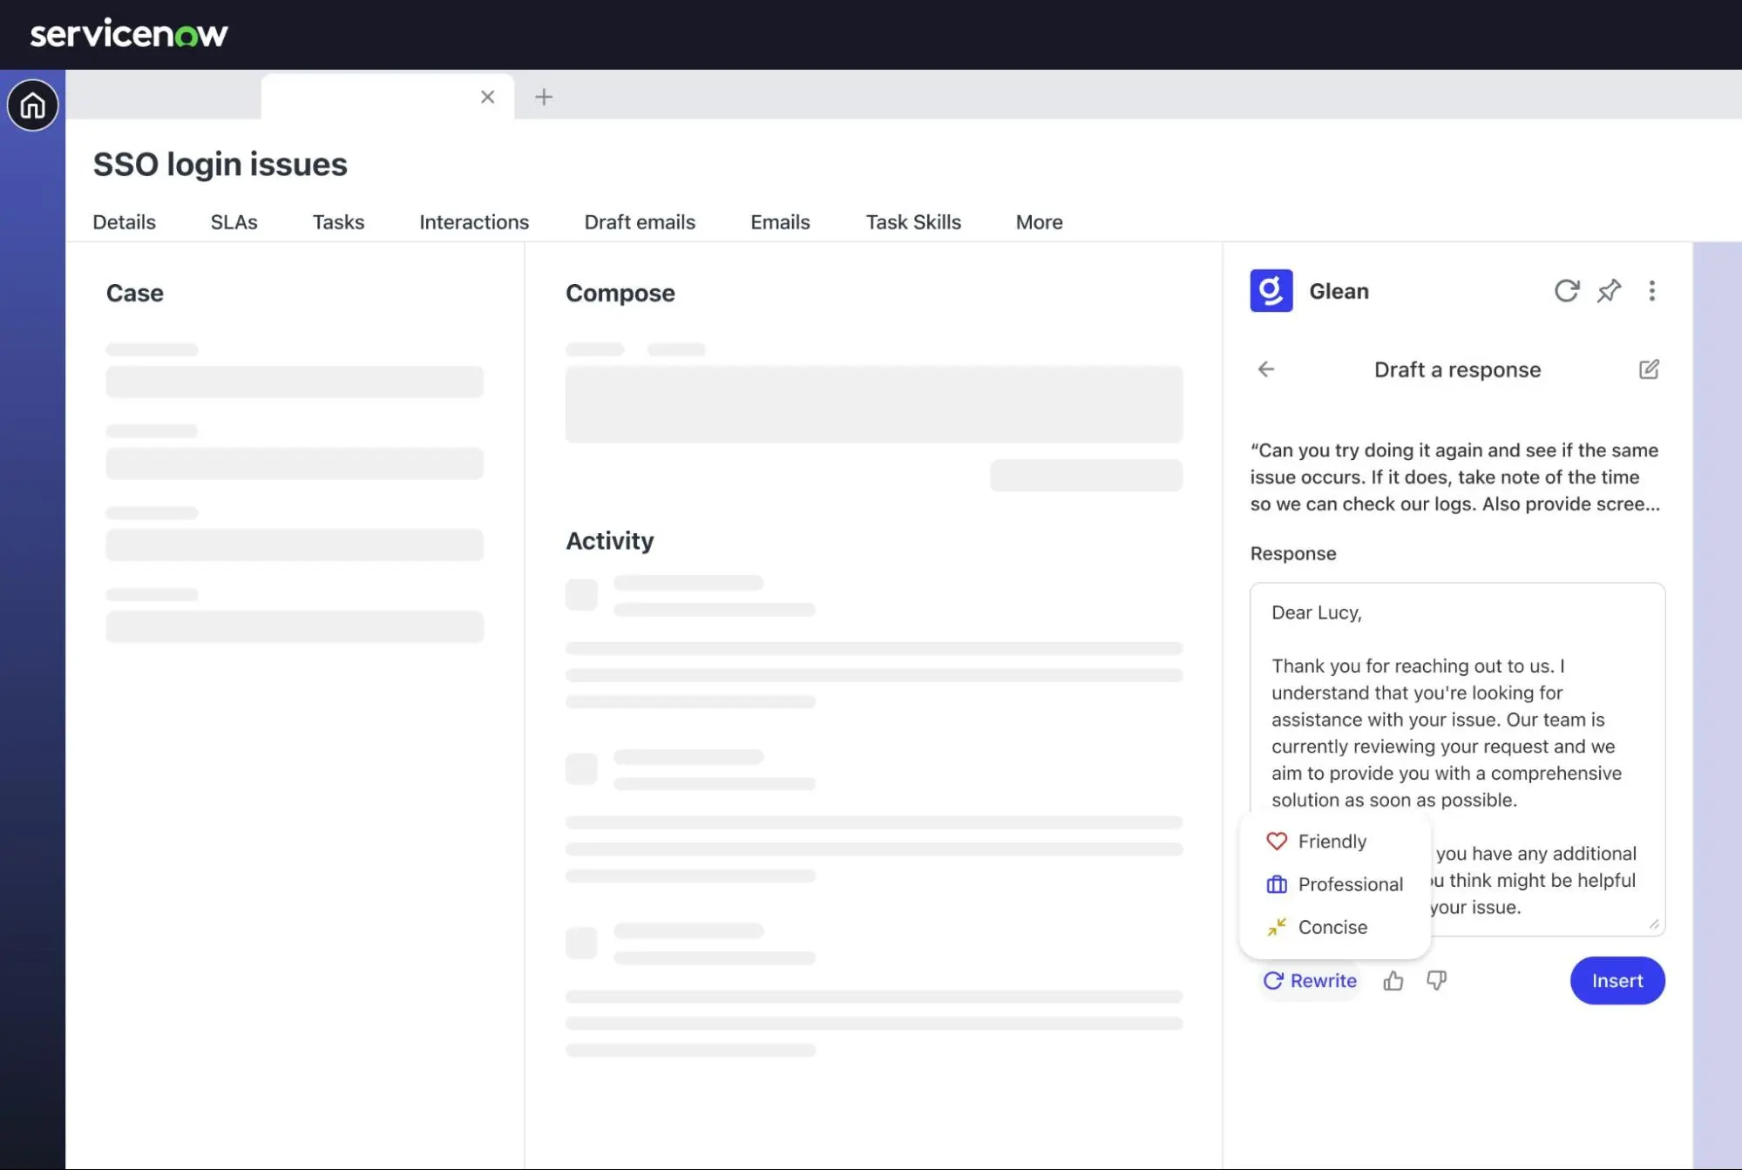
Task: Open the Interactions tab
Action: click(x=474, y=222)
